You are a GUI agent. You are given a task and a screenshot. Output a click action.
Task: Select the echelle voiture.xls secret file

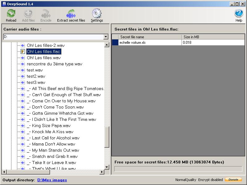[150, 43]
